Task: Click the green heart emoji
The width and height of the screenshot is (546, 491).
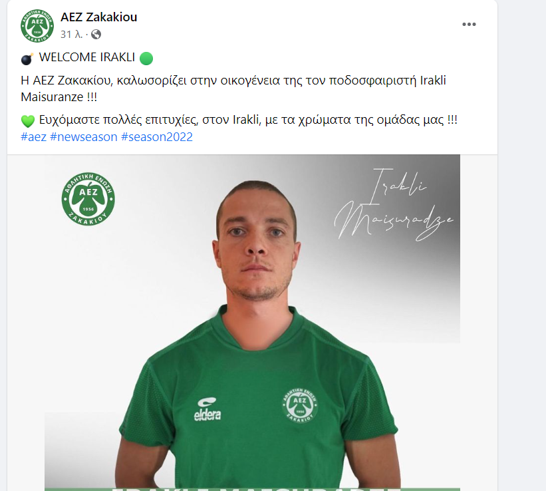Action: click(28, 121)
